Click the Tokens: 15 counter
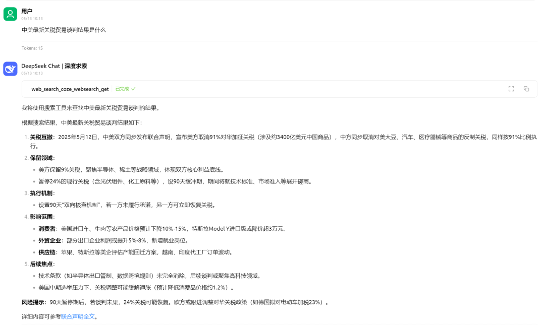This screenshot has width=545, height=325. click(x=32, y=48)
